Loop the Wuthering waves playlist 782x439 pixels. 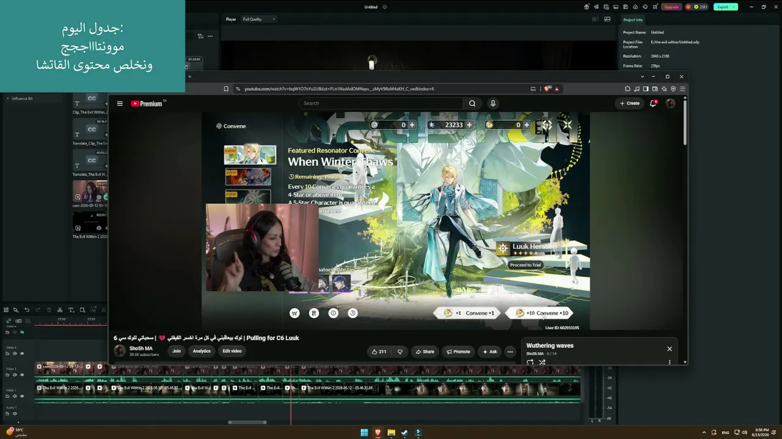click(x=530, y=362)
